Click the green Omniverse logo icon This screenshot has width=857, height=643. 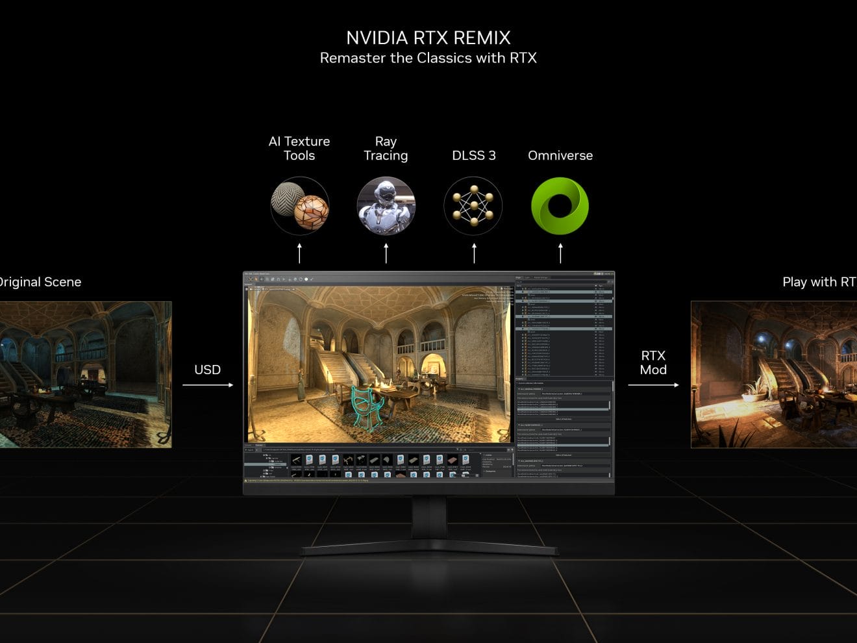point(560,207)
